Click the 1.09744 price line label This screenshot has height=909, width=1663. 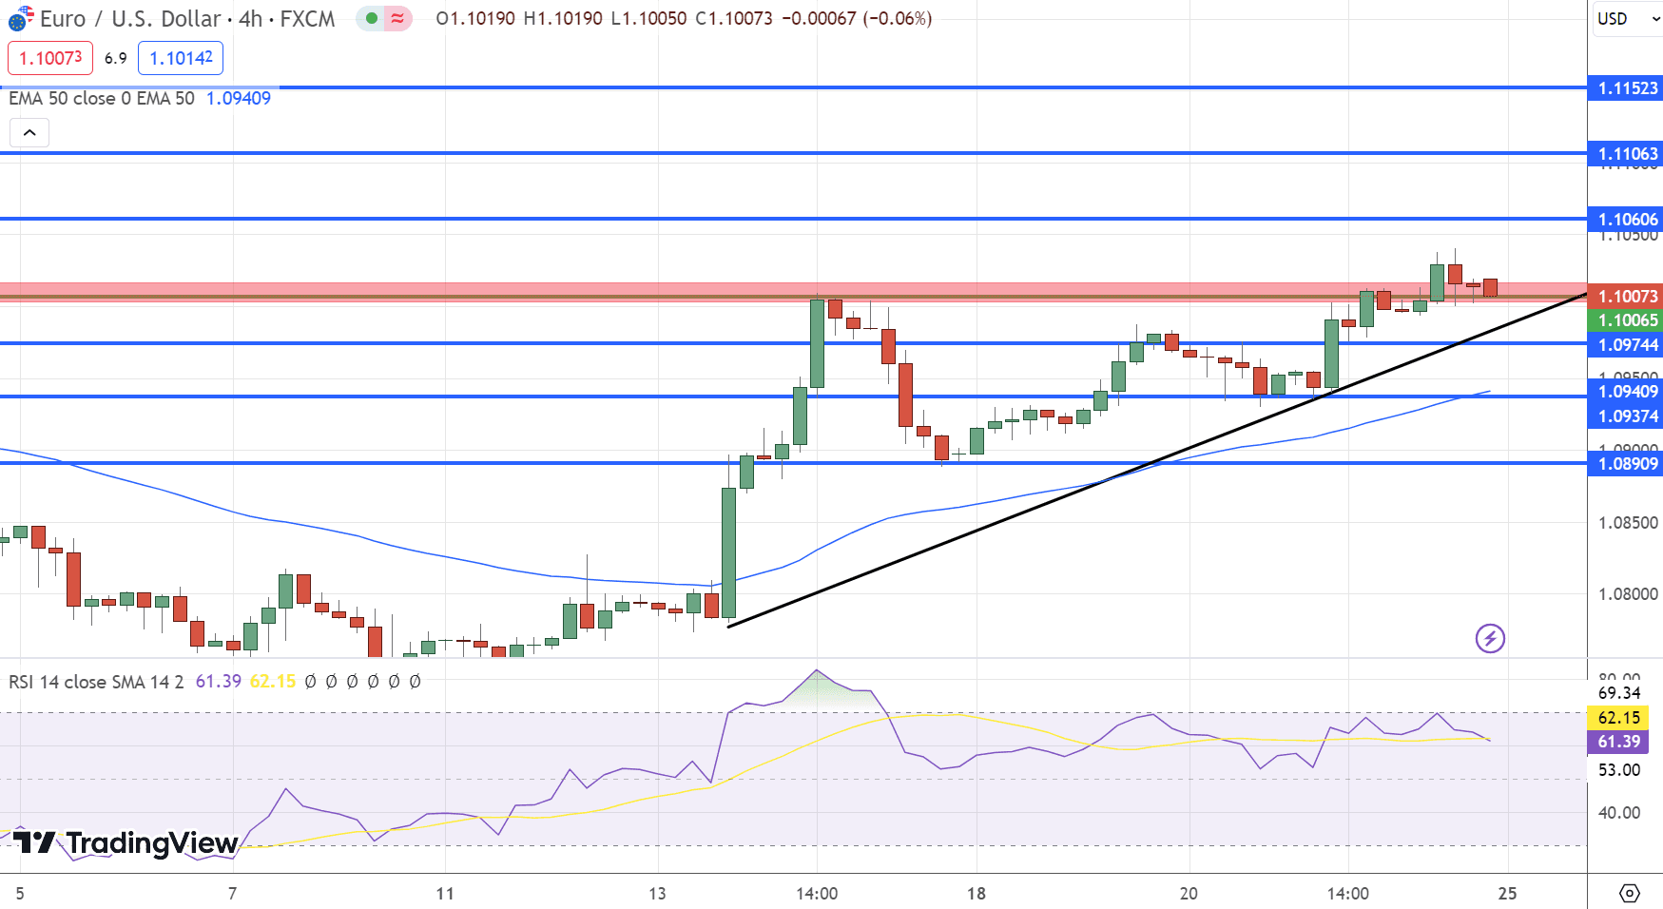click(x=1626, y=345)
